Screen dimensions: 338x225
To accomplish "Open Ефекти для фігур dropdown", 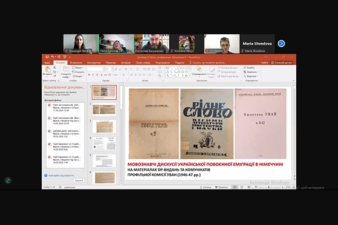I will [x=229, y=76].
